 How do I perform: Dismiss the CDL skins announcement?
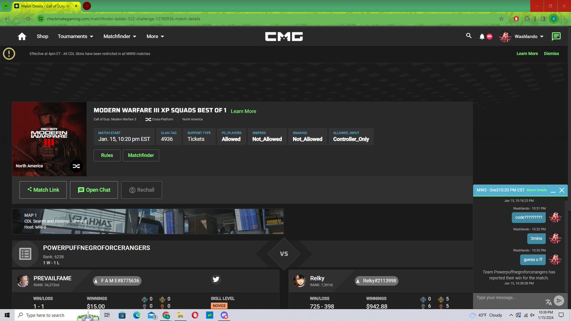pyautogui.click(x=551, y=54)
